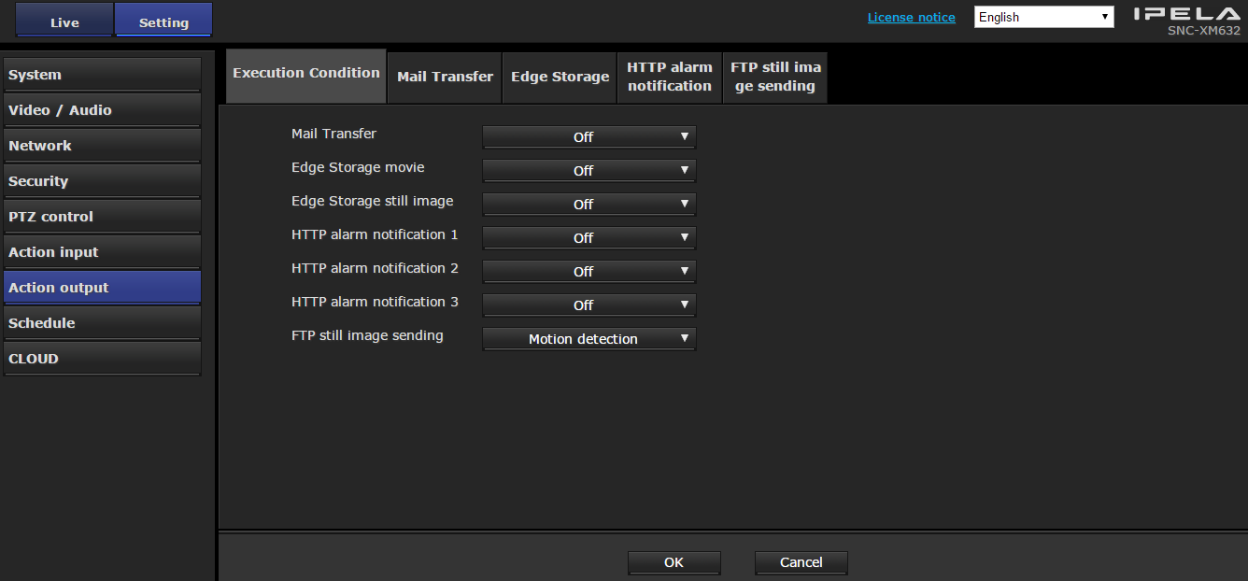The image size is (1248, 581).
Task: Expand HTTP alarm notification 1 dropdown
Action: point(589,238)
